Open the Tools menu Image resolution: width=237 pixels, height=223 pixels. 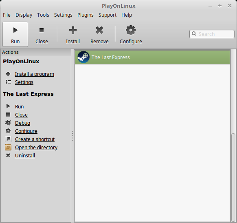43,15
